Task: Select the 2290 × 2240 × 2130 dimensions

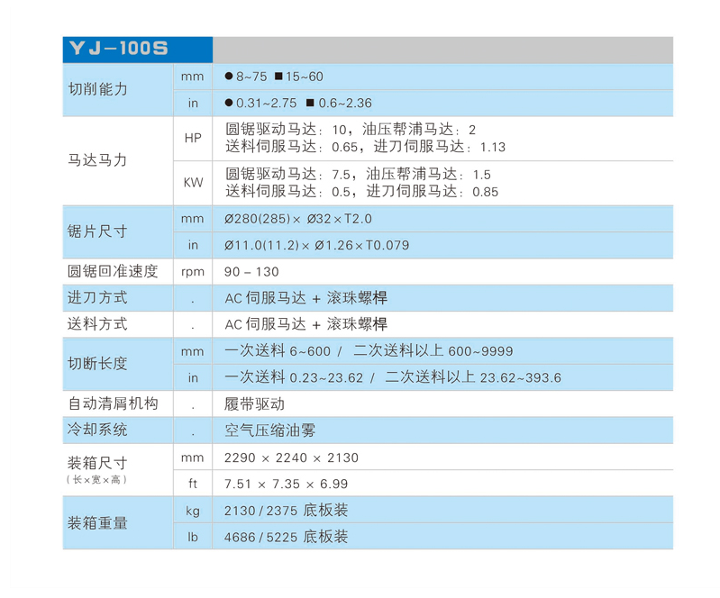Action: pyautogui.click(x=291, y=458)
